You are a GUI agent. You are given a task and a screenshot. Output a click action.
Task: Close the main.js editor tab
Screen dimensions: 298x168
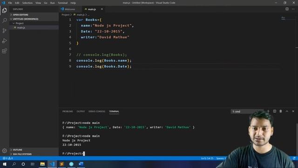(102, 9)
